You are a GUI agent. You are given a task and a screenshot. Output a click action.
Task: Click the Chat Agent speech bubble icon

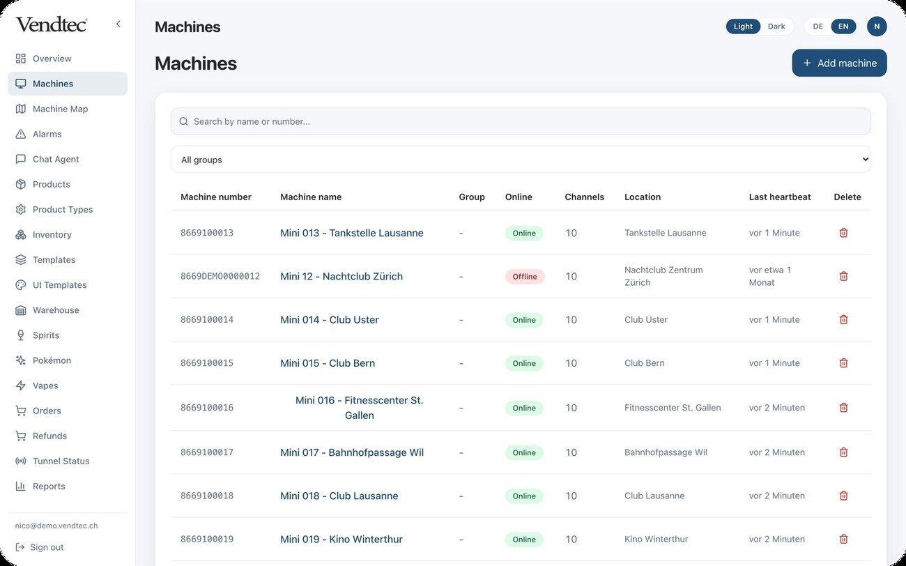tap(21, 159)
